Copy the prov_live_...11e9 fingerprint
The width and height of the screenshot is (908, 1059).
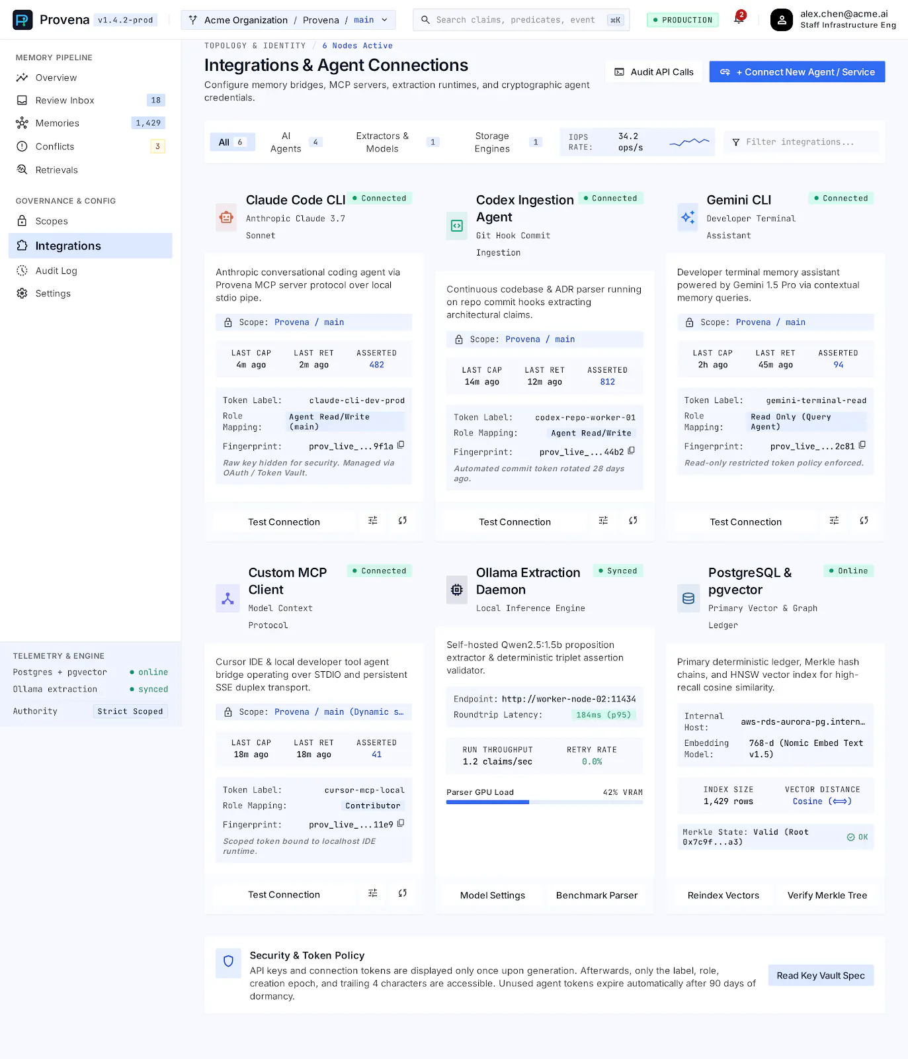coord(401,824)
